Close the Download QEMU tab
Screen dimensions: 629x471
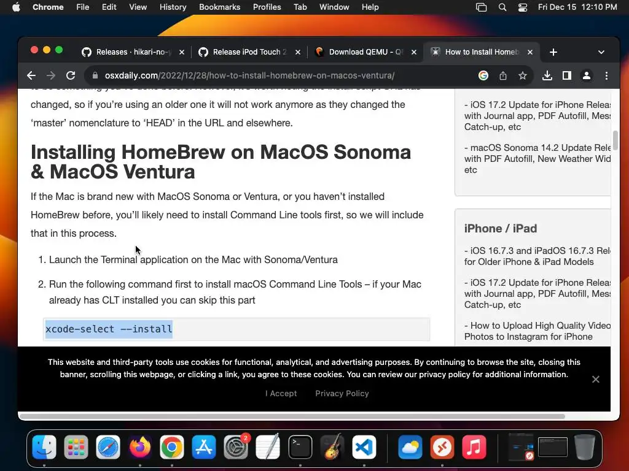pyautogui.click(x=414, y=52)
